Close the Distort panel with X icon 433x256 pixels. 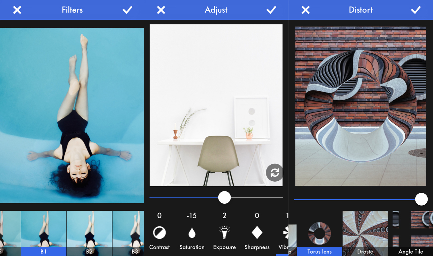[305, 10]
